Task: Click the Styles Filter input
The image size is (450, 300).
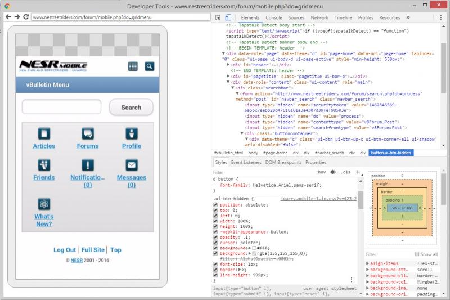Action: (x=263, y=172)
